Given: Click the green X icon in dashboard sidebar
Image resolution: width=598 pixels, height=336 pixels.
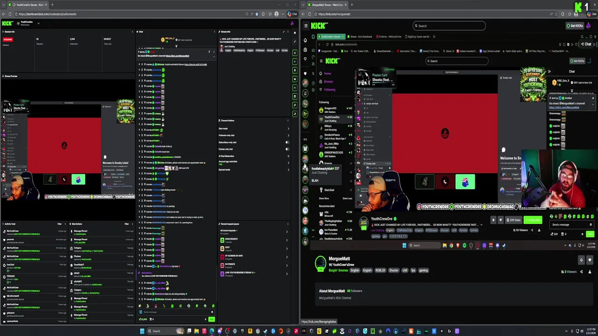Looking at the screenshot, I should [295, 53].
